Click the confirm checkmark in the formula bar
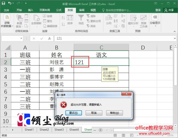 pyautogui.click(x=42, y=38)
